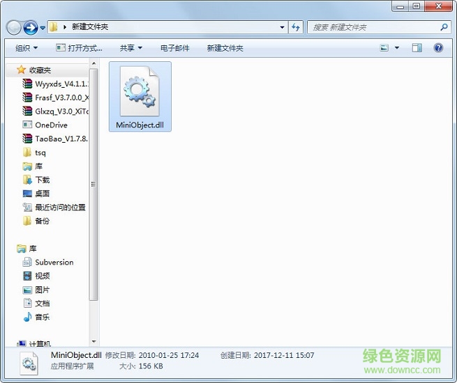
Task: Click the dll icon in details pane
Action: (29, 364)
